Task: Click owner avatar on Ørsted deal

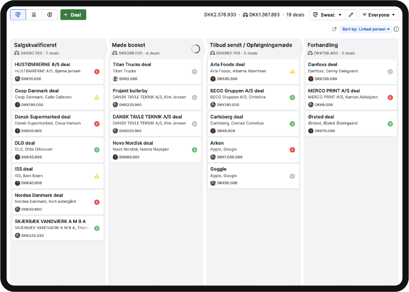Action: tap(311, 131)
